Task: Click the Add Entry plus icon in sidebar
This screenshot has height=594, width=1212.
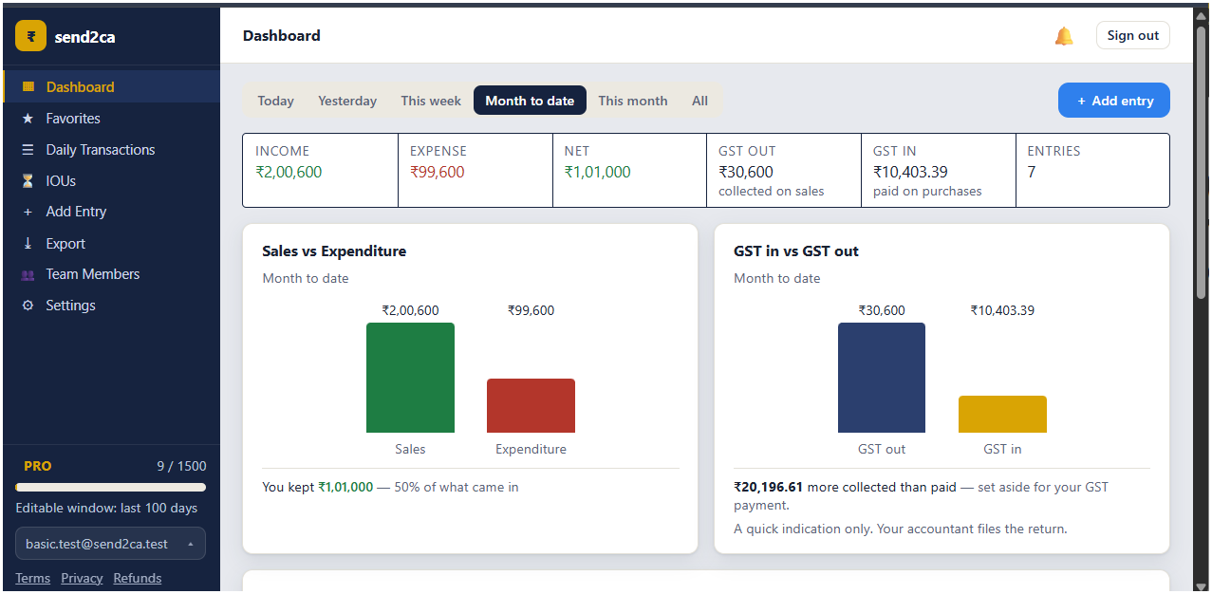Action: (28, 212)
